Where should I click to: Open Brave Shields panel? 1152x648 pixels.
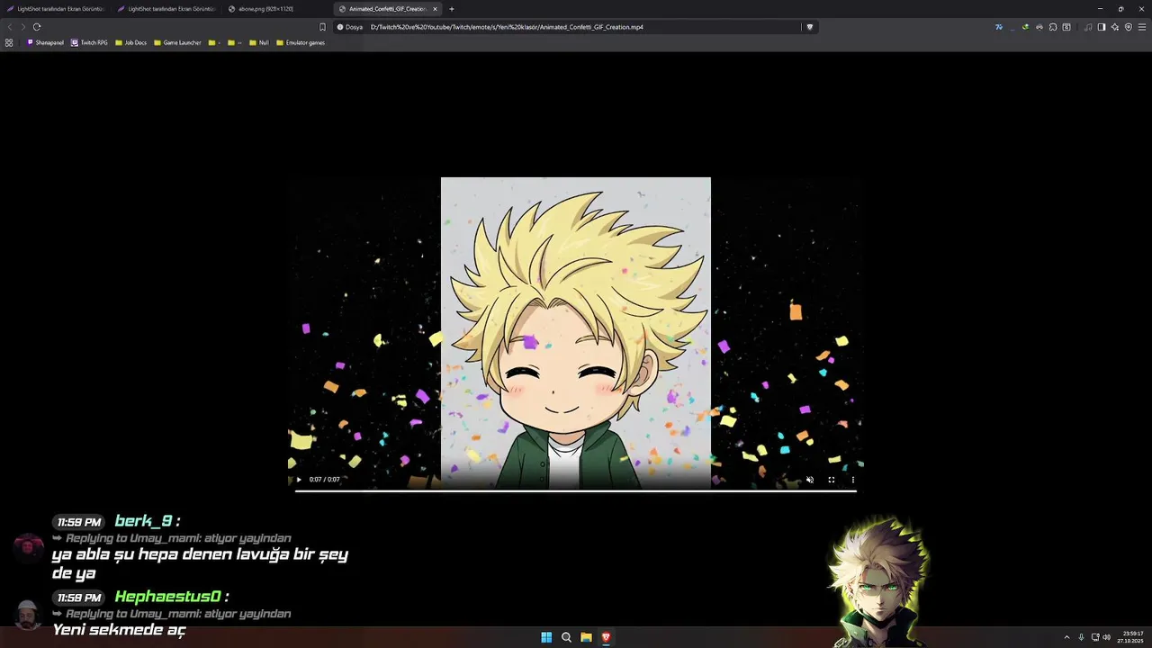809,27
